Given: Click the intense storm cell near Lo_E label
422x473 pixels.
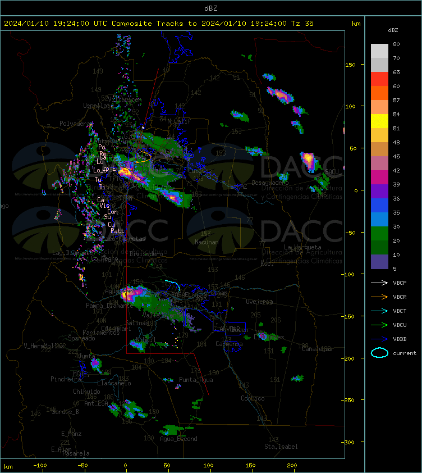Looking at the screenshot, I should 125,172.
